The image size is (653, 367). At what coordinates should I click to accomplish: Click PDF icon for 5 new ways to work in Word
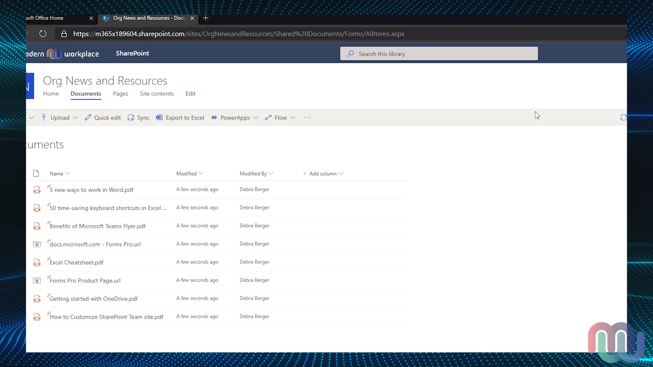coord(37,190)
